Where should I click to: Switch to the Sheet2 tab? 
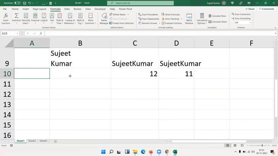(32, 141)
